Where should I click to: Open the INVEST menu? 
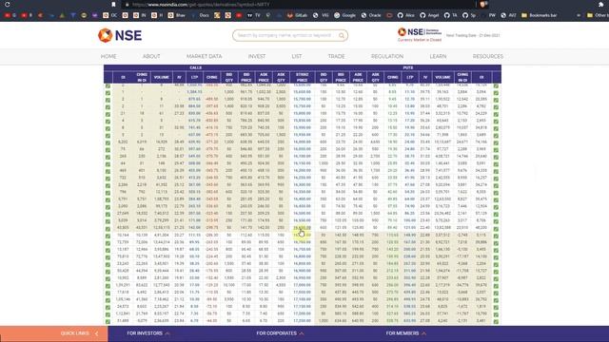coord(257,57)
